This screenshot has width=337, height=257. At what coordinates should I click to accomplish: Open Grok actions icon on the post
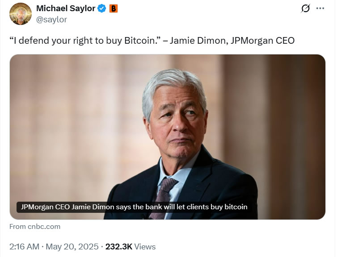pyautogui.click(x=306, y=8)
